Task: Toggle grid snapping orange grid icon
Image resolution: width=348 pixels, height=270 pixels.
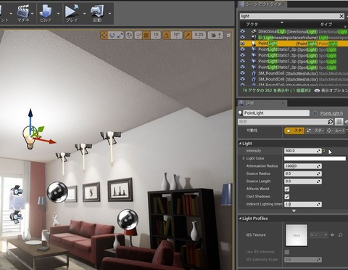Action: [x=146, y=35]
